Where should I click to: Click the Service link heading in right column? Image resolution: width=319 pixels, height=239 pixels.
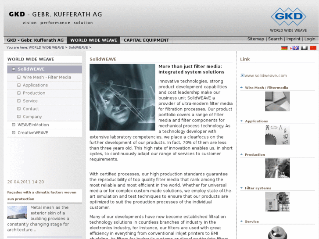point(252,221)
